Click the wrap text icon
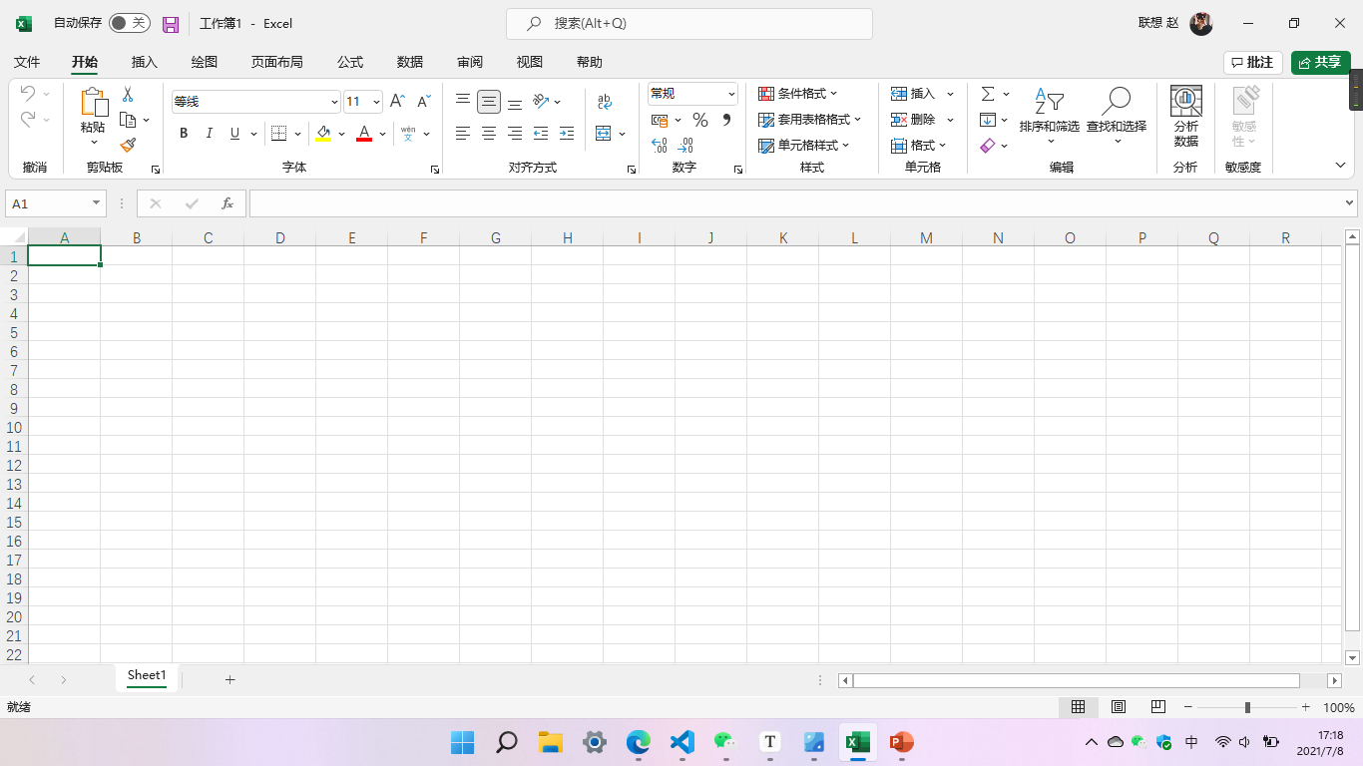The width and height of the screenshot is (1363, 766). (x=605, y=101)
